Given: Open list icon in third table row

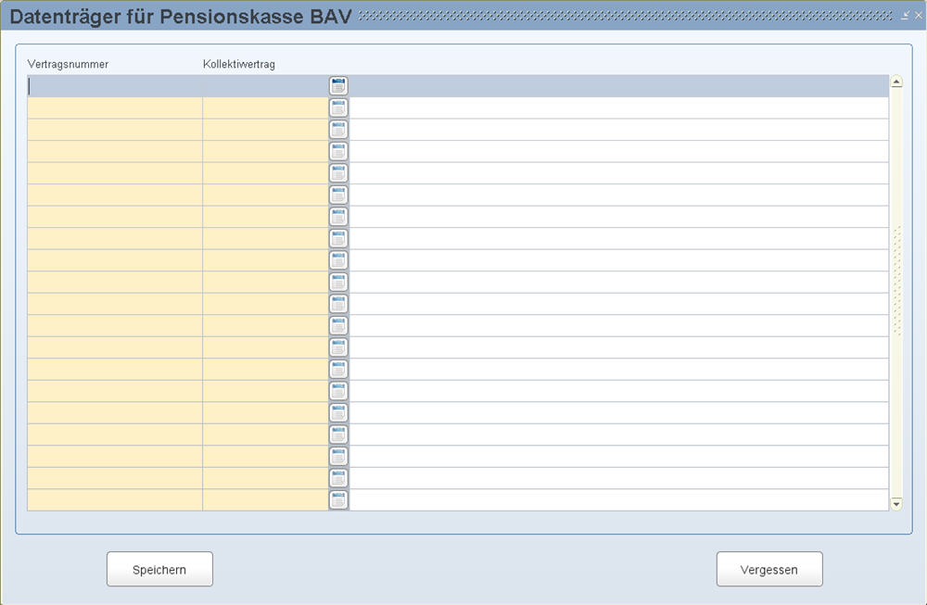Looking at the screenshot, I should tap(338, 130).
